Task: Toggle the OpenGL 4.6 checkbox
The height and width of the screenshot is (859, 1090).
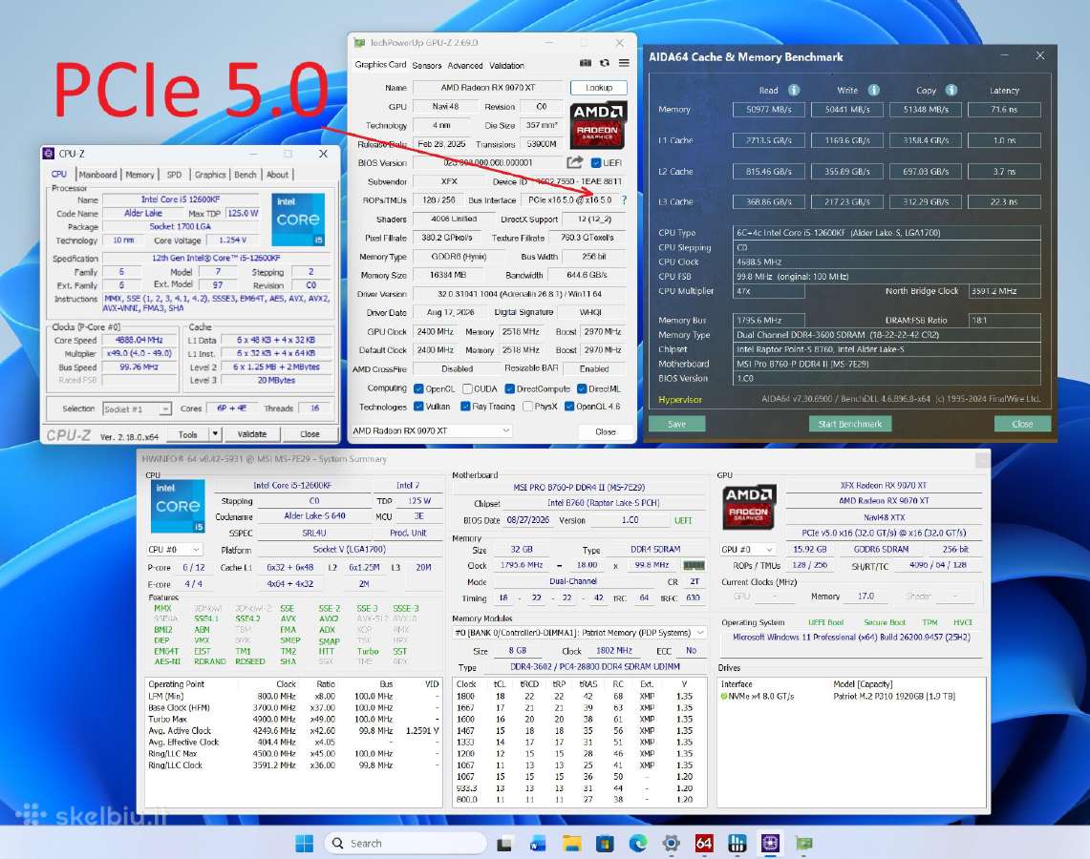Action: coord(569,407)
